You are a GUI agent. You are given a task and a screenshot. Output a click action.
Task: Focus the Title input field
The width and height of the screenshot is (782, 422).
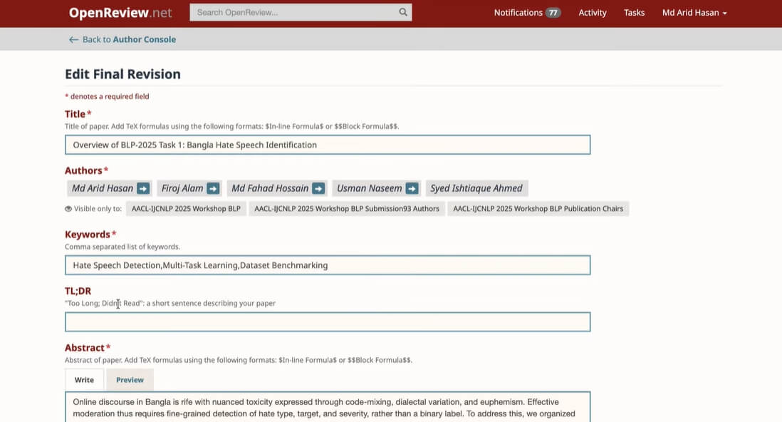point(328,145)
